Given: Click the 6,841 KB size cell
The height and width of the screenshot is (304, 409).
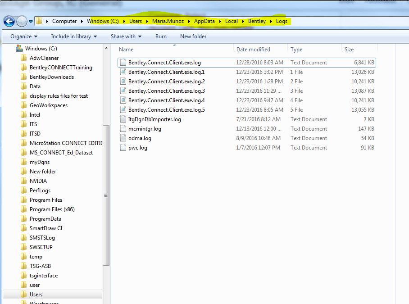Looking at the screenshot, I should click(364, 63).
